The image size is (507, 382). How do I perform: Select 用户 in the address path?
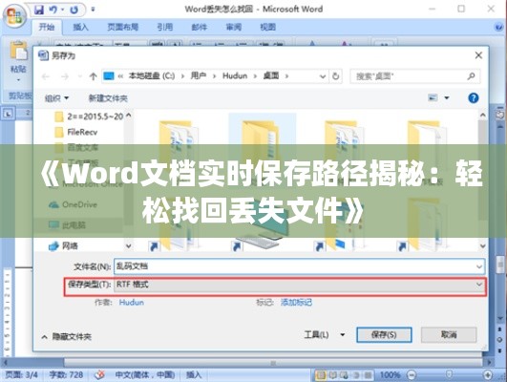click(199, 76)
